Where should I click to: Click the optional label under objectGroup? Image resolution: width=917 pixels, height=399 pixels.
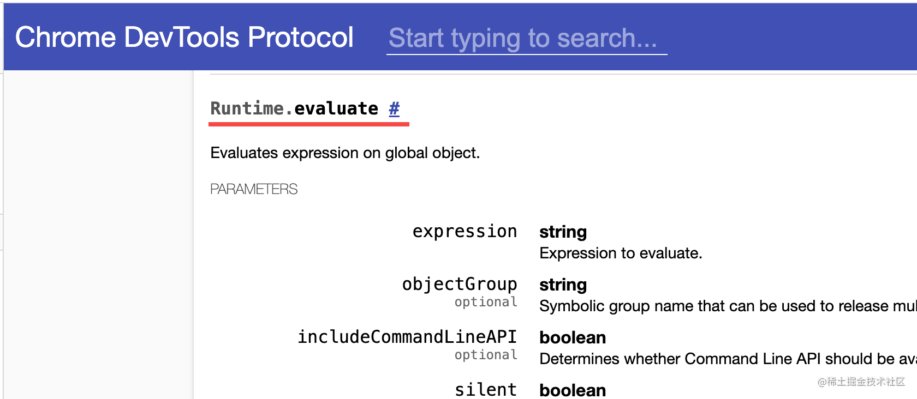pos(486,302)
